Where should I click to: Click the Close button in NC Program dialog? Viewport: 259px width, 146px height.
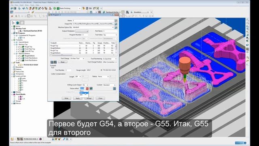(x=100, y=98)
